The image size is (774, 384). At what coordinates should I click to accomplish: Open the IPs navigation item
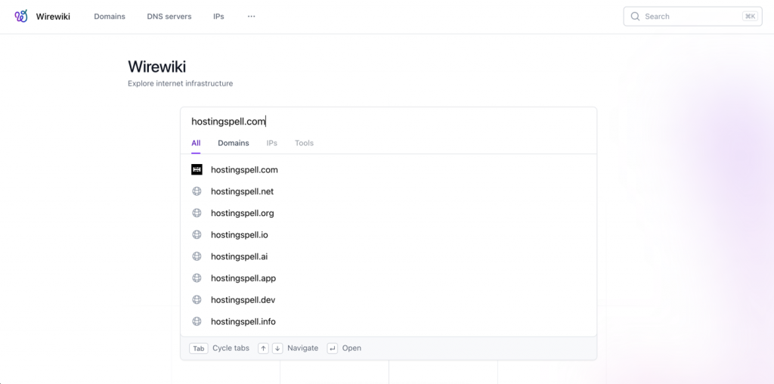(x=218, y=17)
